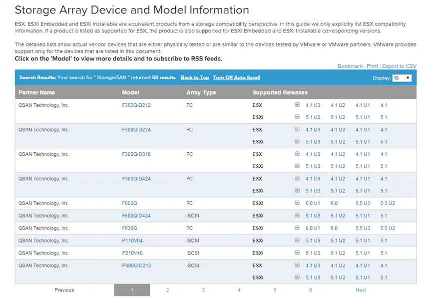View the P110V04 model page
The image size is (432, 305).
132,241
